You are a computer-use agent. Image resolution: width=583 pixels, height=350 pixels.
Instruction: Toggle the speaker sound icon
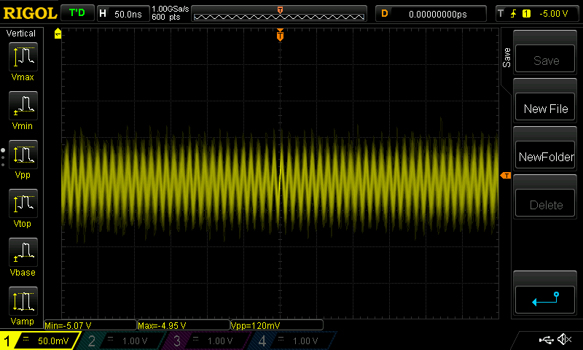point(563,340)
